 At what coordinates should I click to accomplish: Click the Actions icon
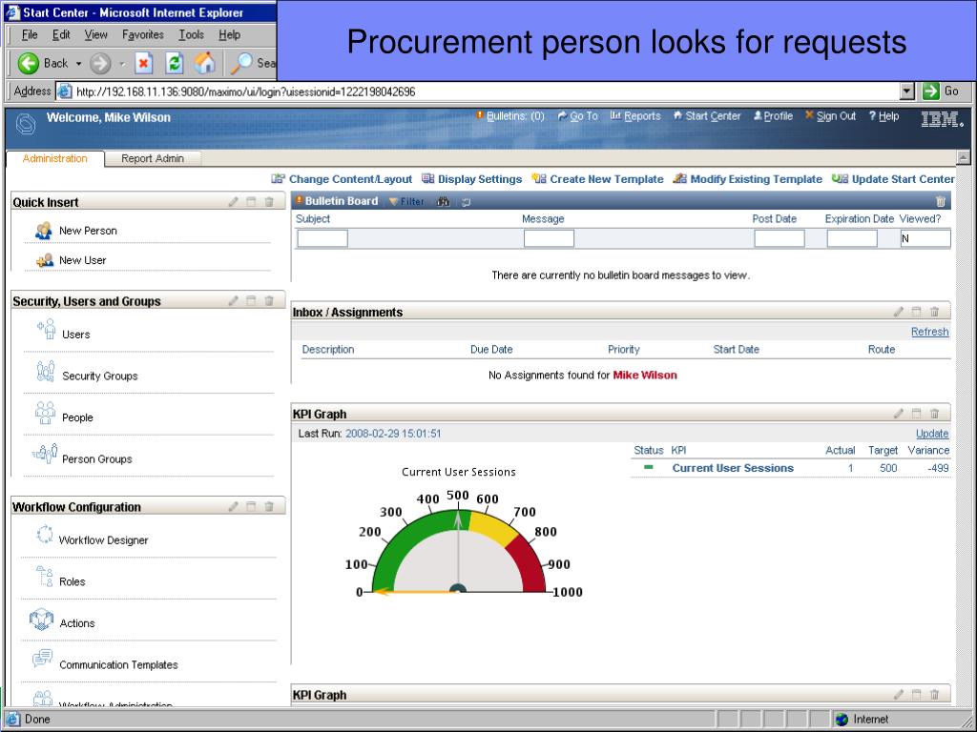[42, 620]
